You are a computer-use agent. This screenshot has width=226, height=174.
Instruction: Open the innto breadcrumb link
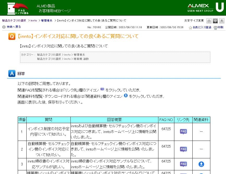34,20
